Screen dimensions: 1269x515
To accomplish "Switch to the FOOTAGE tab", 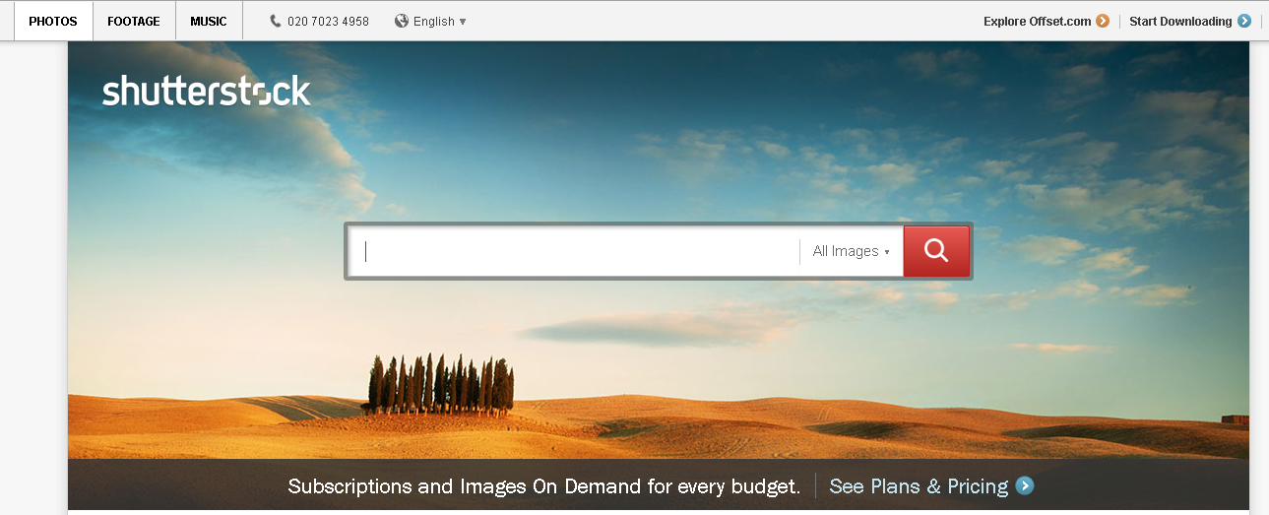I will 134,21.
